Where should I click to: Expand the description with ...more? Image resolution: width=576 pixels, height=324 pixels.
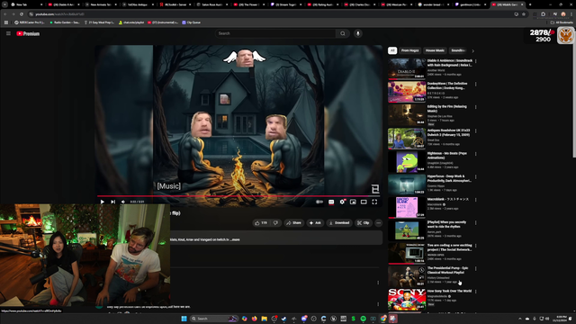[x=234, y=239]
